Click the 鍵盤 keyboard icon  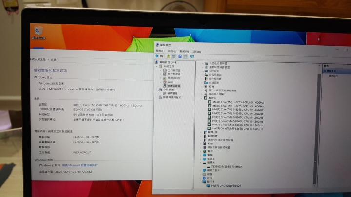(x=204, y=174)
